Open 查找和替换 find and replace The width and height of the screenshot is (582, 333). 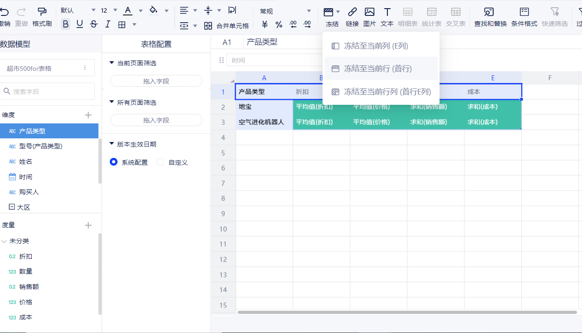click(x=490, y=16)
